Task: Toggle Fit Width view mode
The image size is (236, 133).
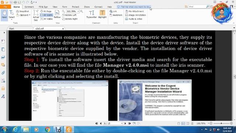Action: (46, 15)
